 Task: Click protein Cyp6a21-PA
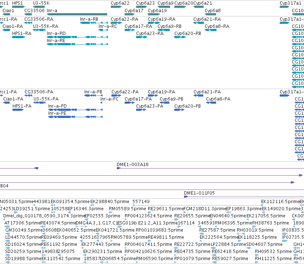[x=198, y=95]
